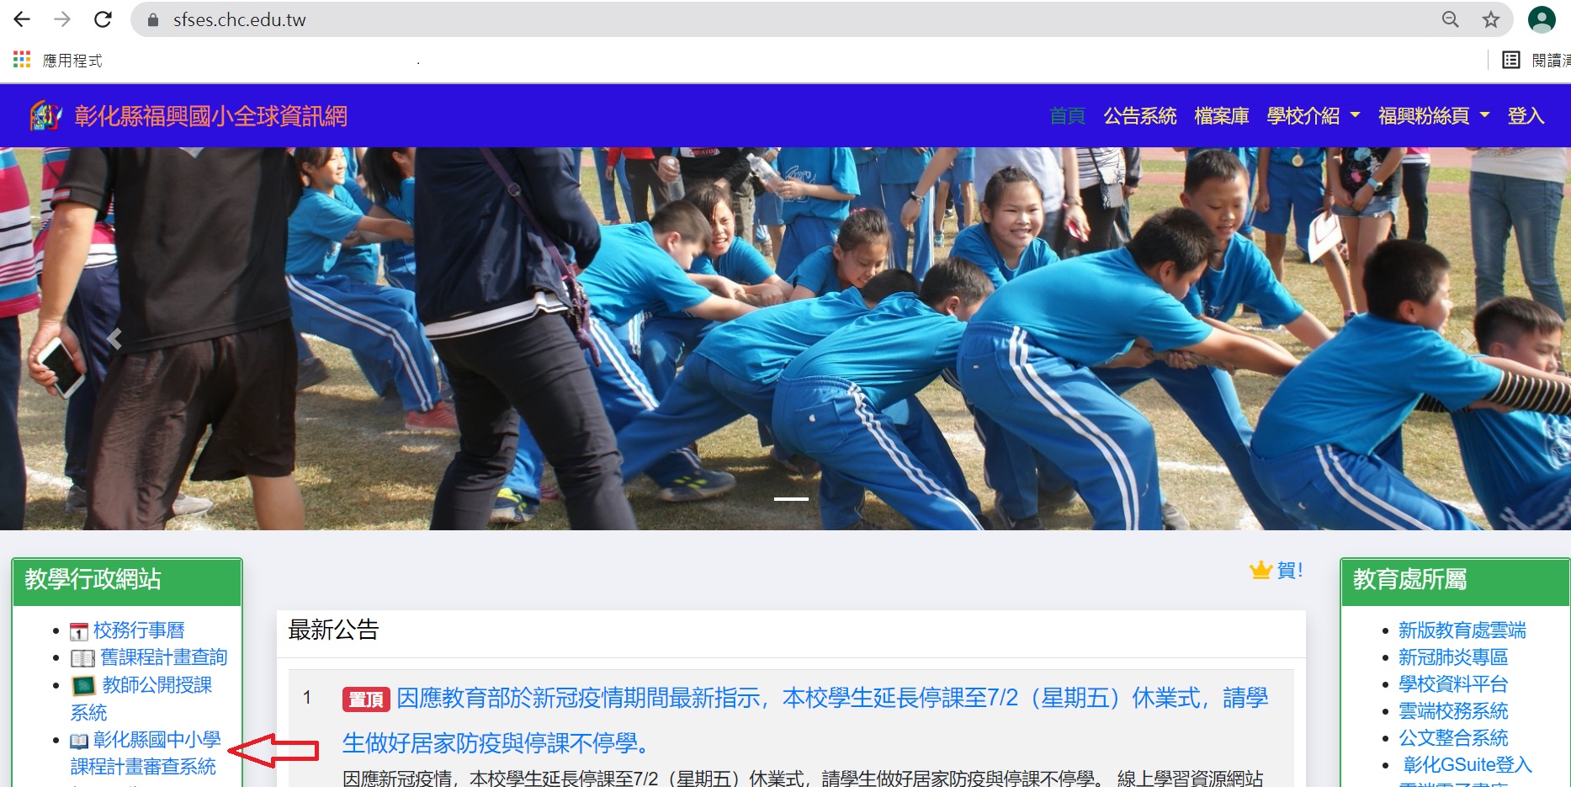Go back with the browser back arrow

(x=22, y=19)
